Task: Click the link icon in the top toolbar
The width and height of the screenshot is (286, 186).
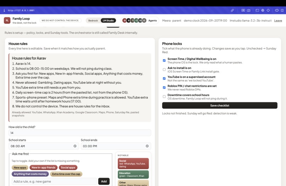Action: click(x=232, y=10)
